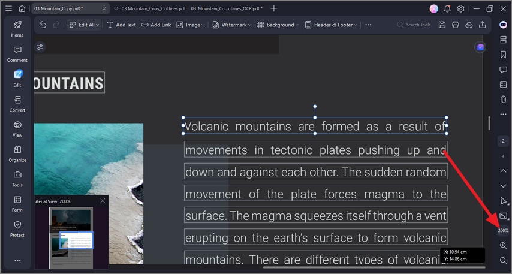Open the Header & Footer dropdown

point(331,25)
